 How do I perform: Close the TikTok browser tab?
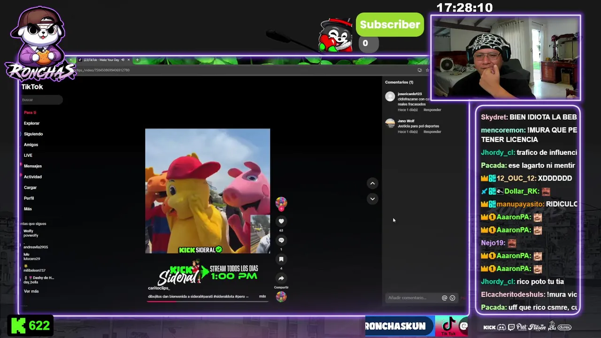click(x=129, y=60)
